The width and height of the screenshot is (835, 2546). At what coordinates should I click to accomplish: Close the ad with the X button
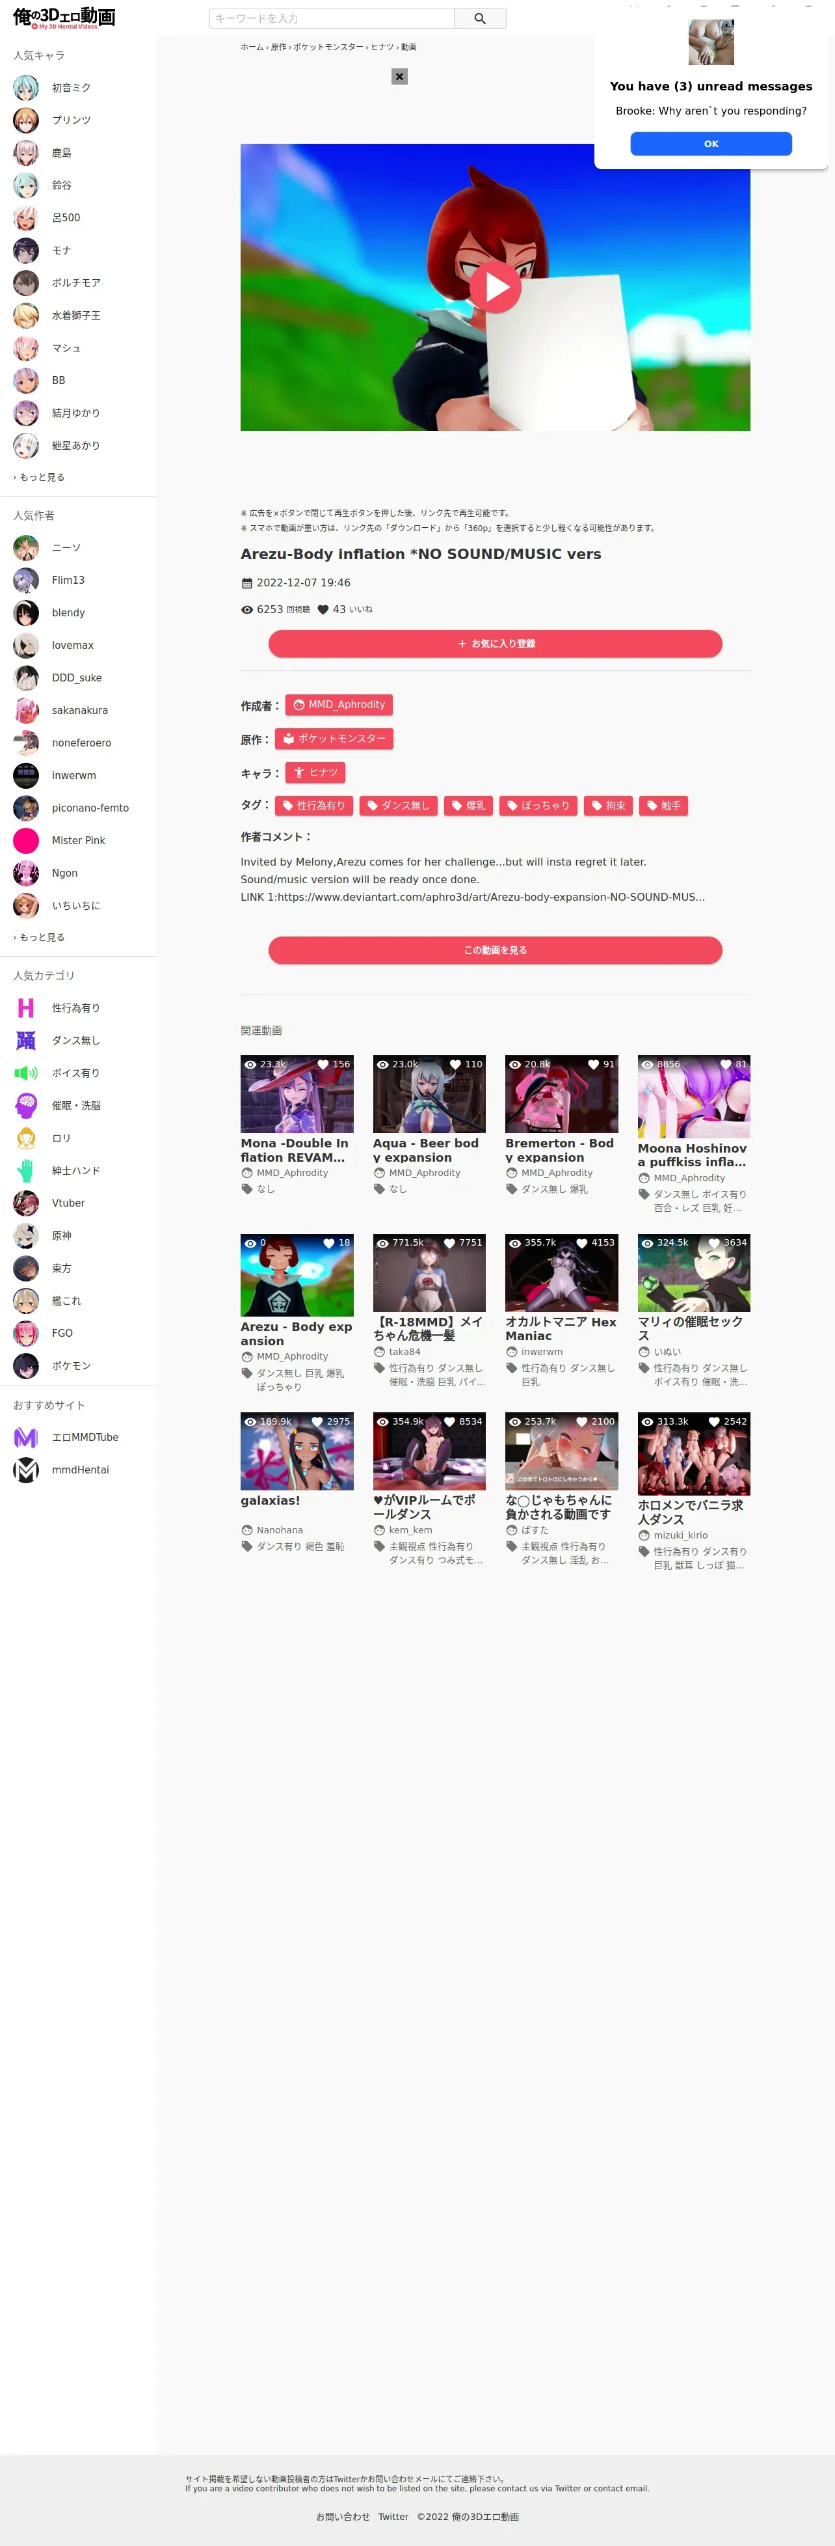tap(399, 76)
